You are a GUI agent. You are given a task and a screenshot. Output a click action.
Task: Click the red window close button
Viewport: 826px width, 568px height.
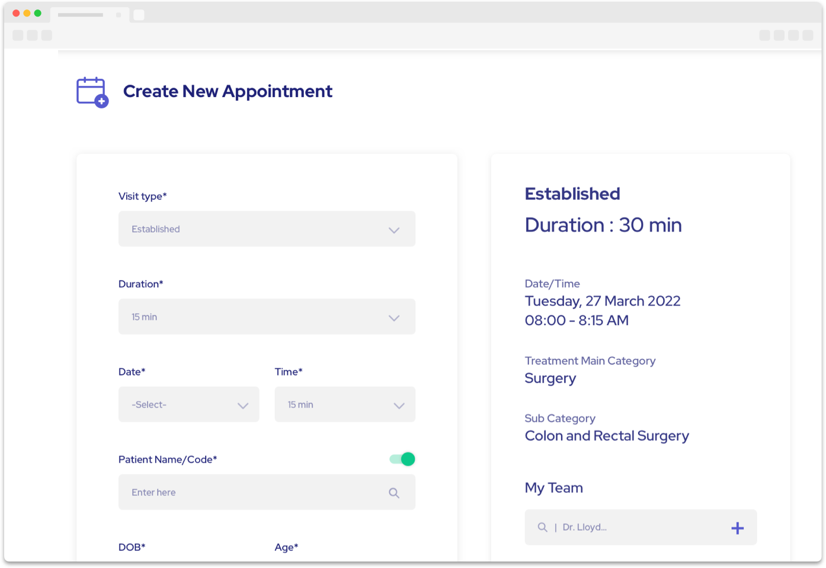(x=16, y=13)
